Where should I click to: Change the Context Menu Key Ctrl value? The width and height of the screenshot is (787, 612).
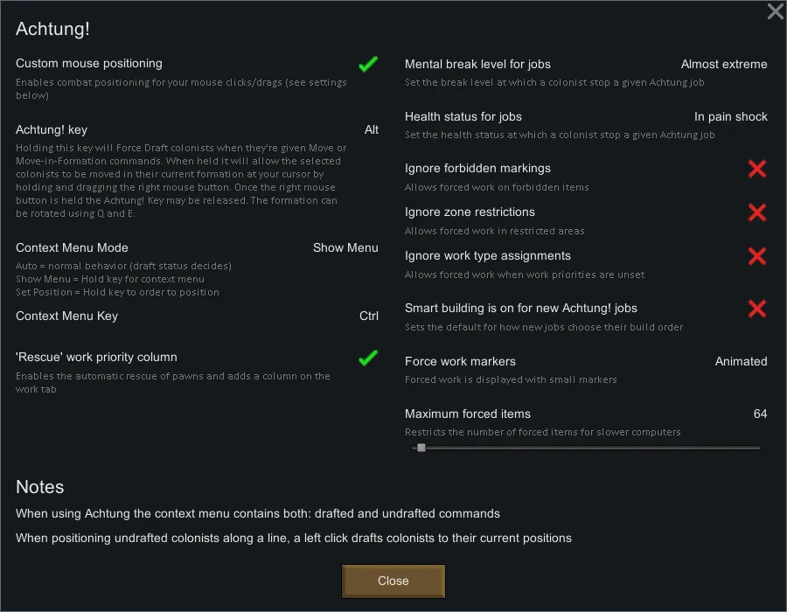coord(369,316)
